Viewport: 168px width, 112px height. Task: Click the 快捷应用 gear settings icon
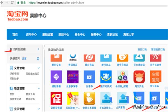[x=38, y=59]
